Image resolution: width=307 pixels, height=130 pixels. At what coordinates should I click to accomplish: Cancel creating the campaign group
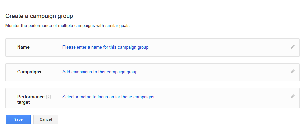tap(46, 119)
